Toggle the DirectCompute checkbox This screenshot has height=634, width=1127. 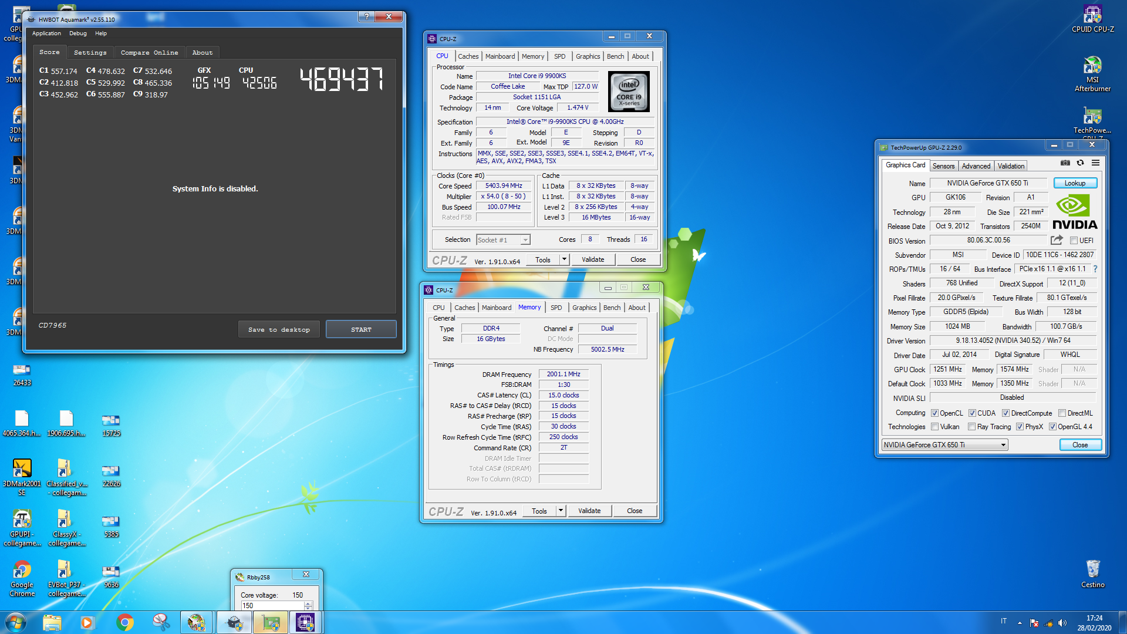(x=1005, y=413)
